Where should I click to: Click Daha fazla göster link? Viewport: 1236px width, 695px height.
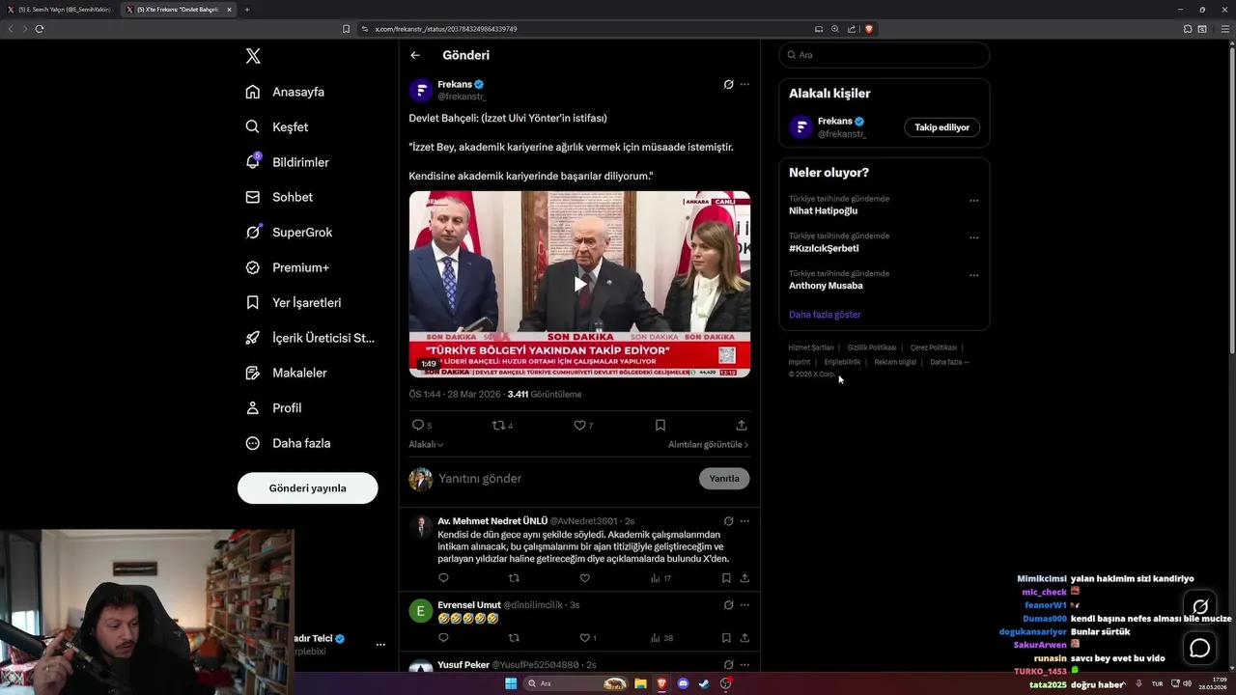point(825,315)
